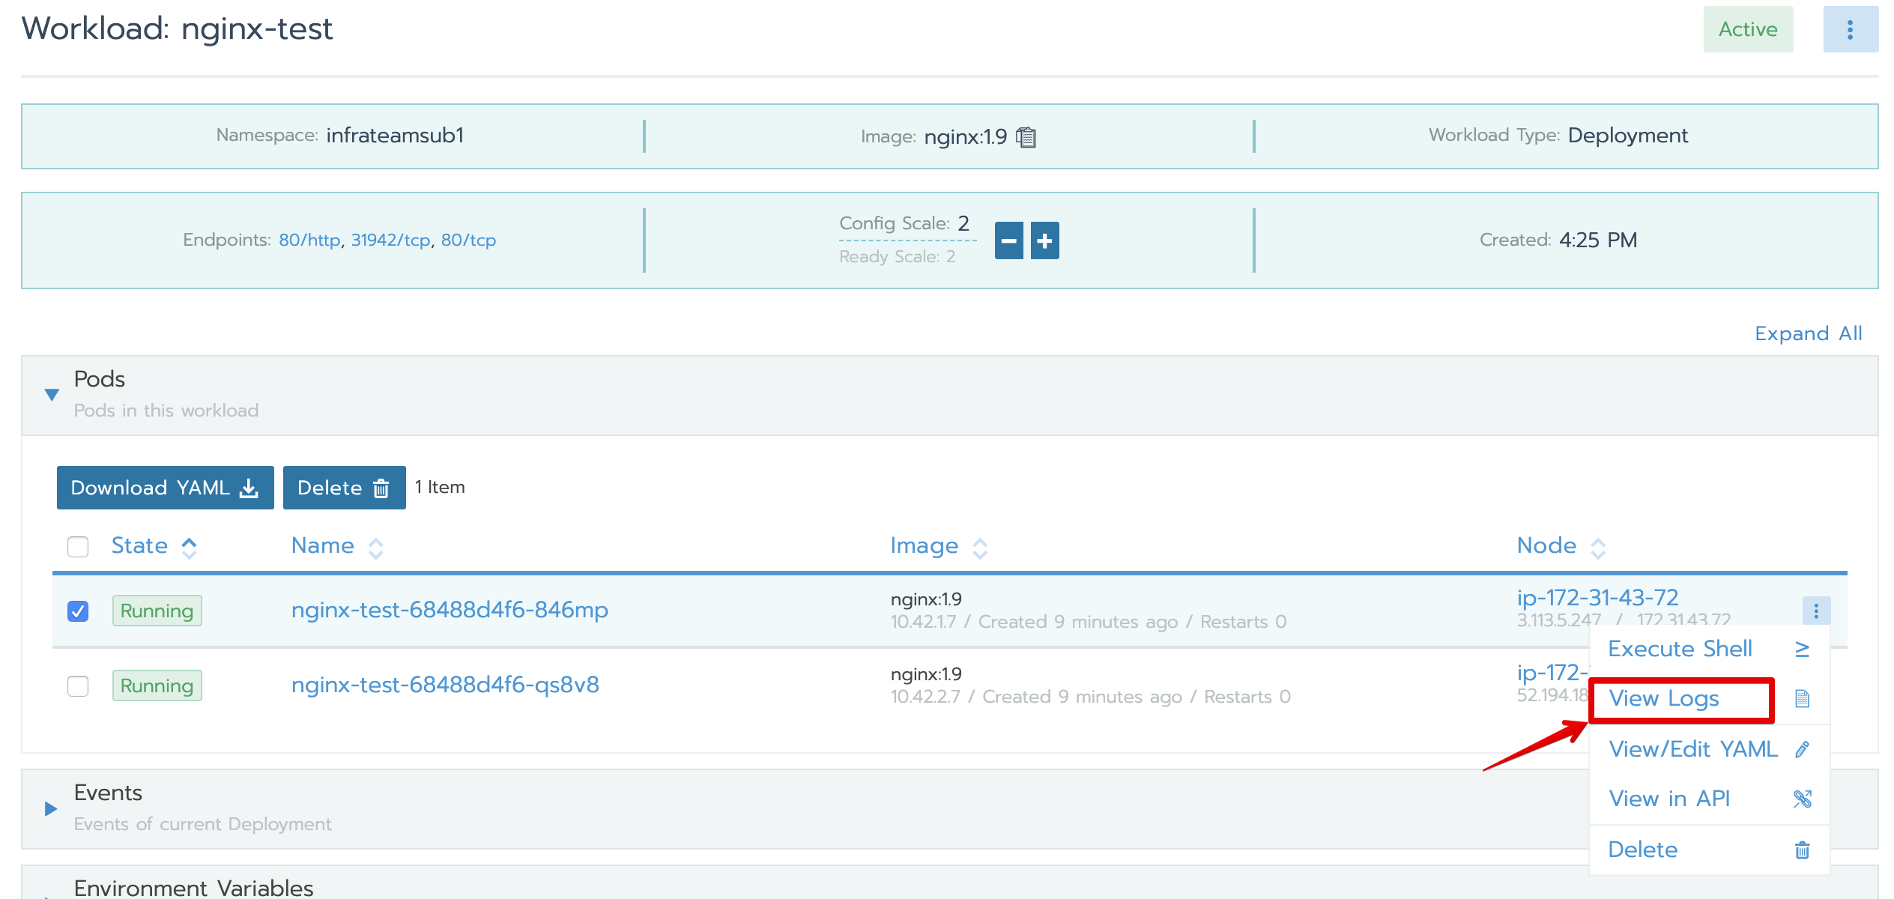
Task: Choose Execute Shell in the pod menu
Action: coord(1680,649)
